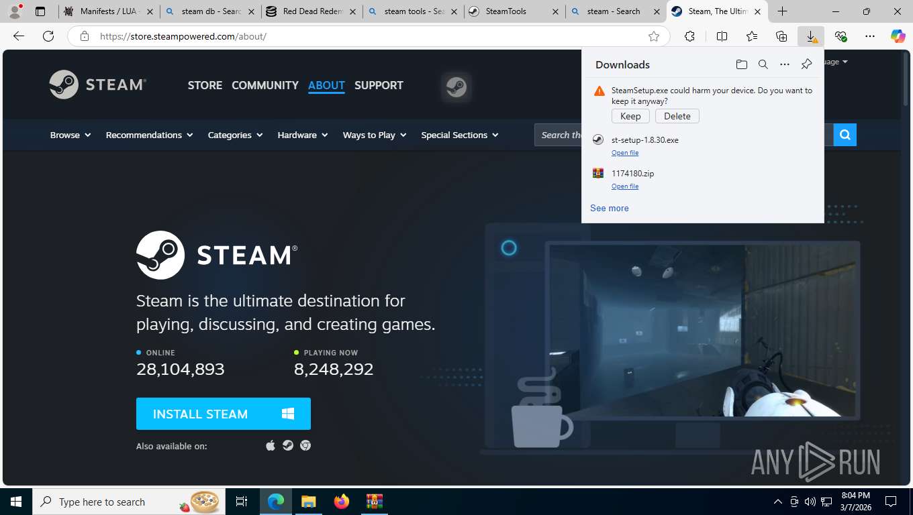Open Task View on the taskbar
Screen dimensions: 913x515
tap(242, 502)
